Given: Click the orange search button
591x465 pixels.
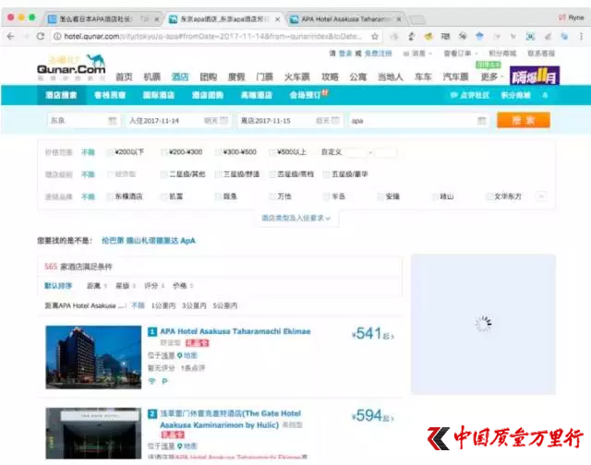Looking at the screenshot, I should point(524,120).
